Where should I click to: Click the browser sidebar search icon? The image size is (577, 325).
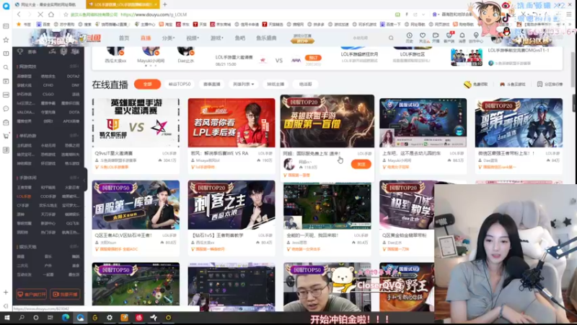coord(6,67)
